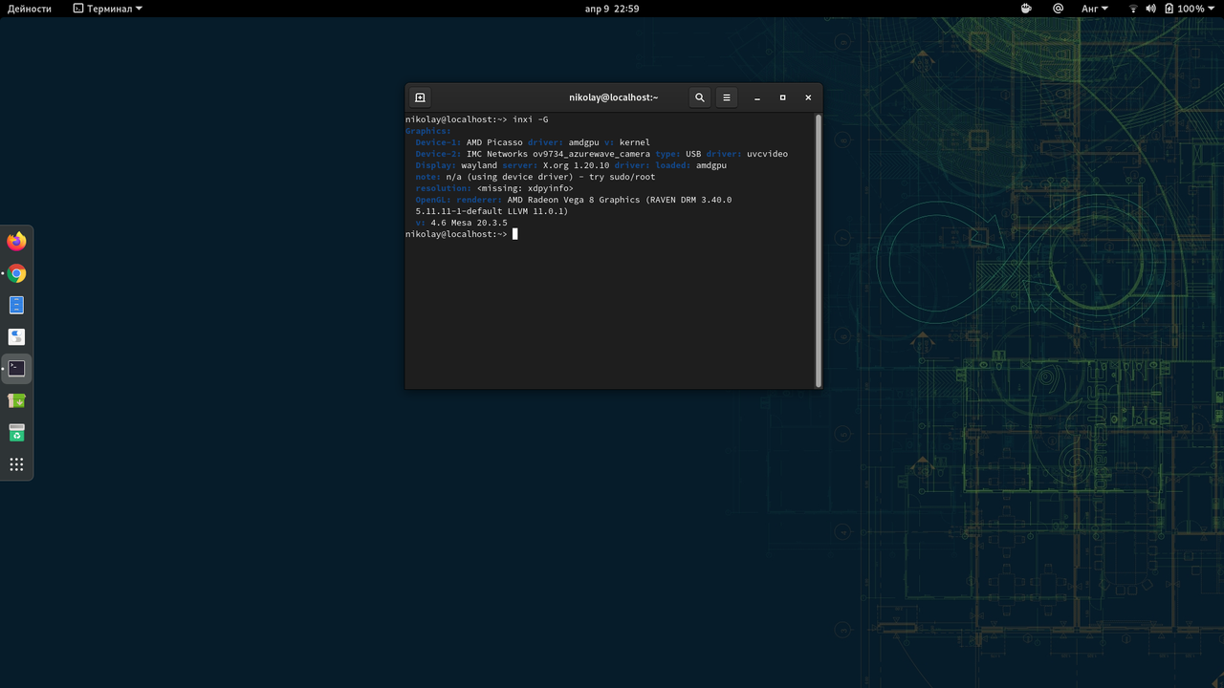
Task: Click the terminal search button
Action: (700, 97)
